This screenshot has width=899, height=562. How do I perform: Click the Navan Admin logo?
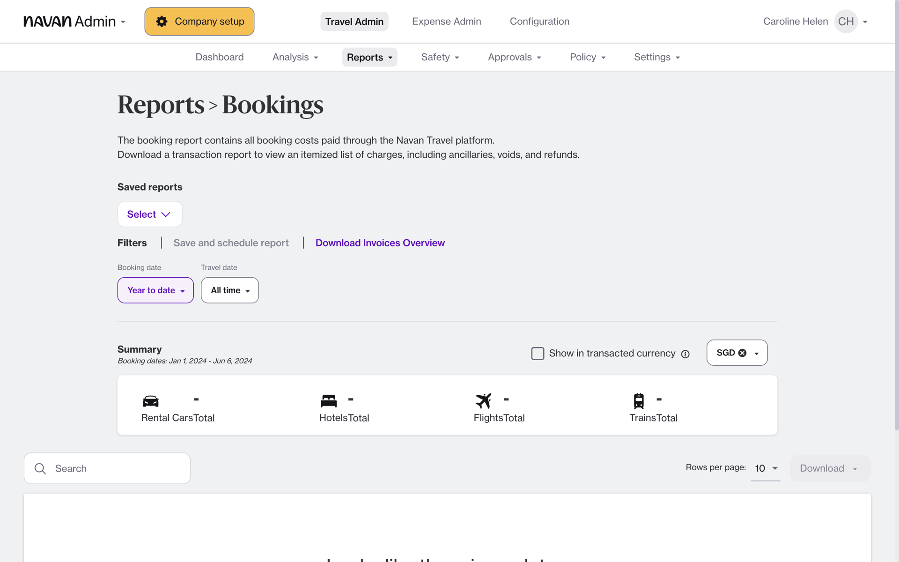point(69,22)
